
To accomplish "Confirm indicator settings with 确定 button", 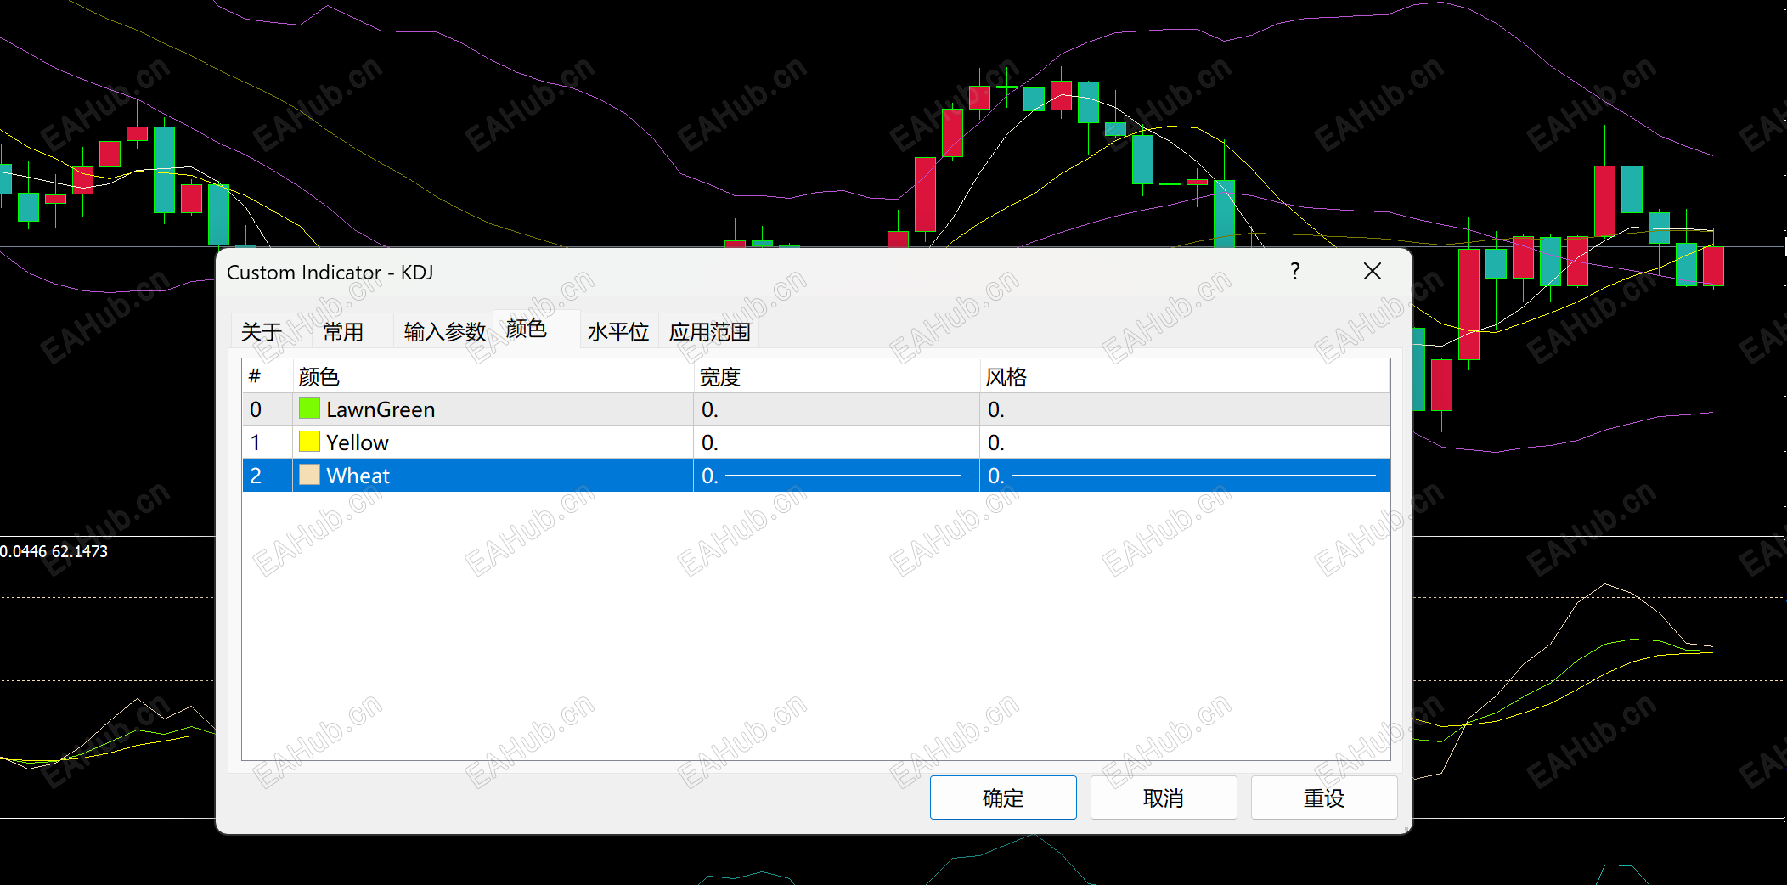I will pos(1002,798).
